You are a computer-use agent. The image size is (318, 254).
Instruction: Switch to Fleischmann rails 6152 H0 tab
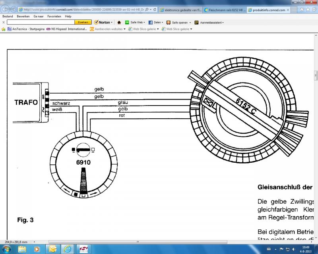point(225,10)
